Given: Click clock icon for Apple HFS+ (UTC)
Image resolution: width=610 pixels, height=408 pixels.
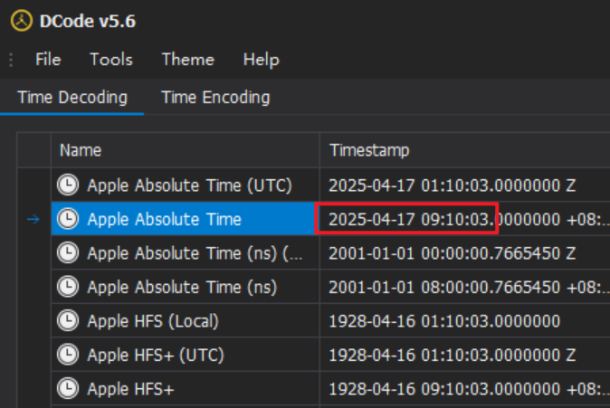Looking at the screenshot, I should click(68, 355).
